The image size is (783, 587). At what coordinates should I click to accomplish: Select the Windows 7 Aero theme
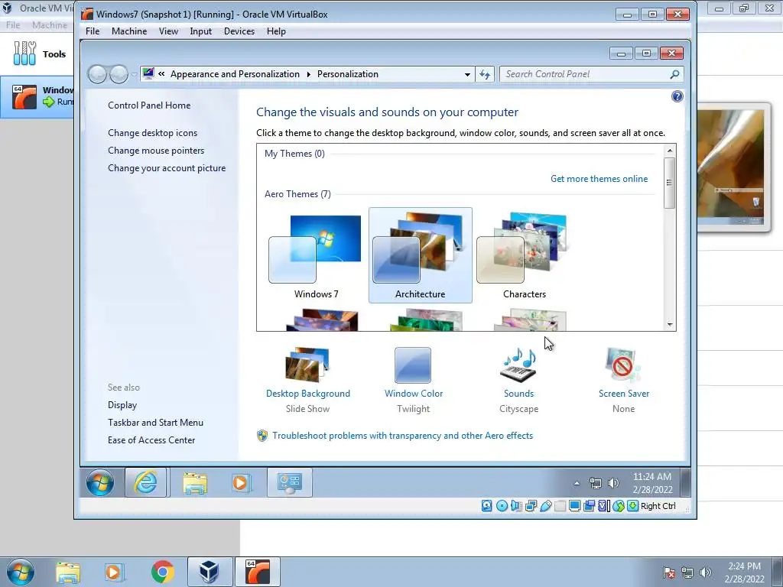[316, 255]
